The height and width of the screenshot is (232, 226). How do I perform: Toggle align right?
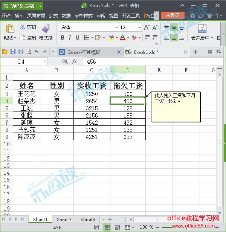[x=182, y=38]
